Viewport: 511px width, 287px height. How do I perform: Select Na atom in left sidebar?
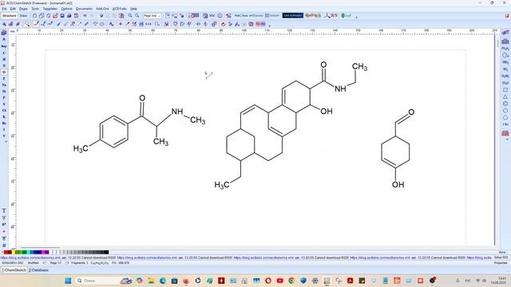[4, 85]
